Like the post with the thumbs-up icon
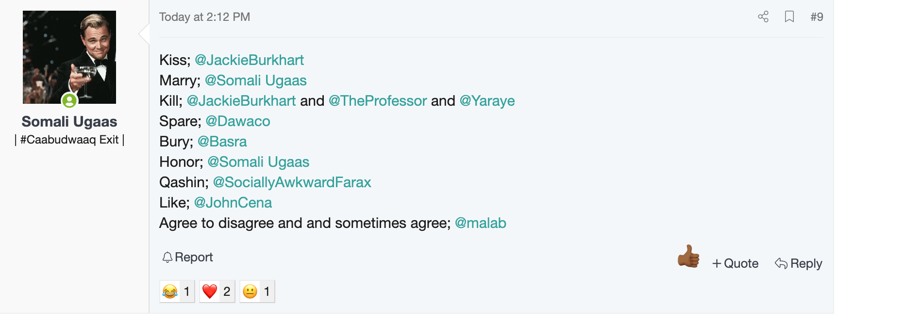 [x=688, y=257]
